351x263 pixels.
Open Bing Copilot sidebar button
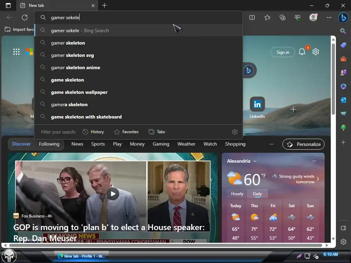click(x=343, y=17)
